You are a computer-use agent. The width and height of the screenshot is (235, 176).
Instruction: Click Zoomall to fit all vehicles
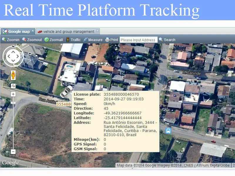coord(54,40)
